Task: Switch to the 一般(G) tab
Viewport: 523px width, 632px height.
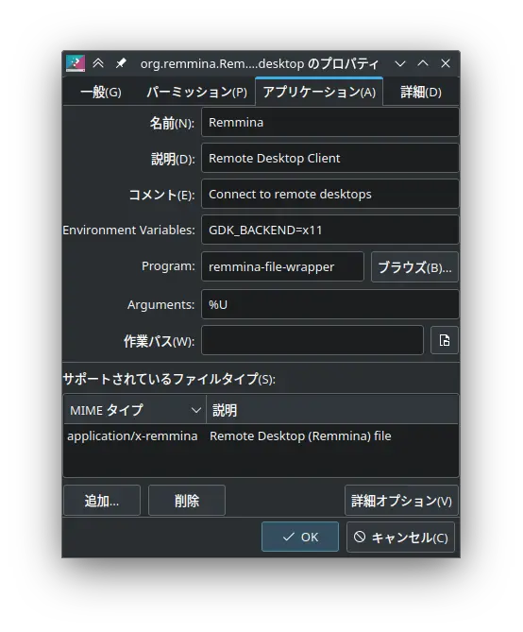Action: pos(101,92)
